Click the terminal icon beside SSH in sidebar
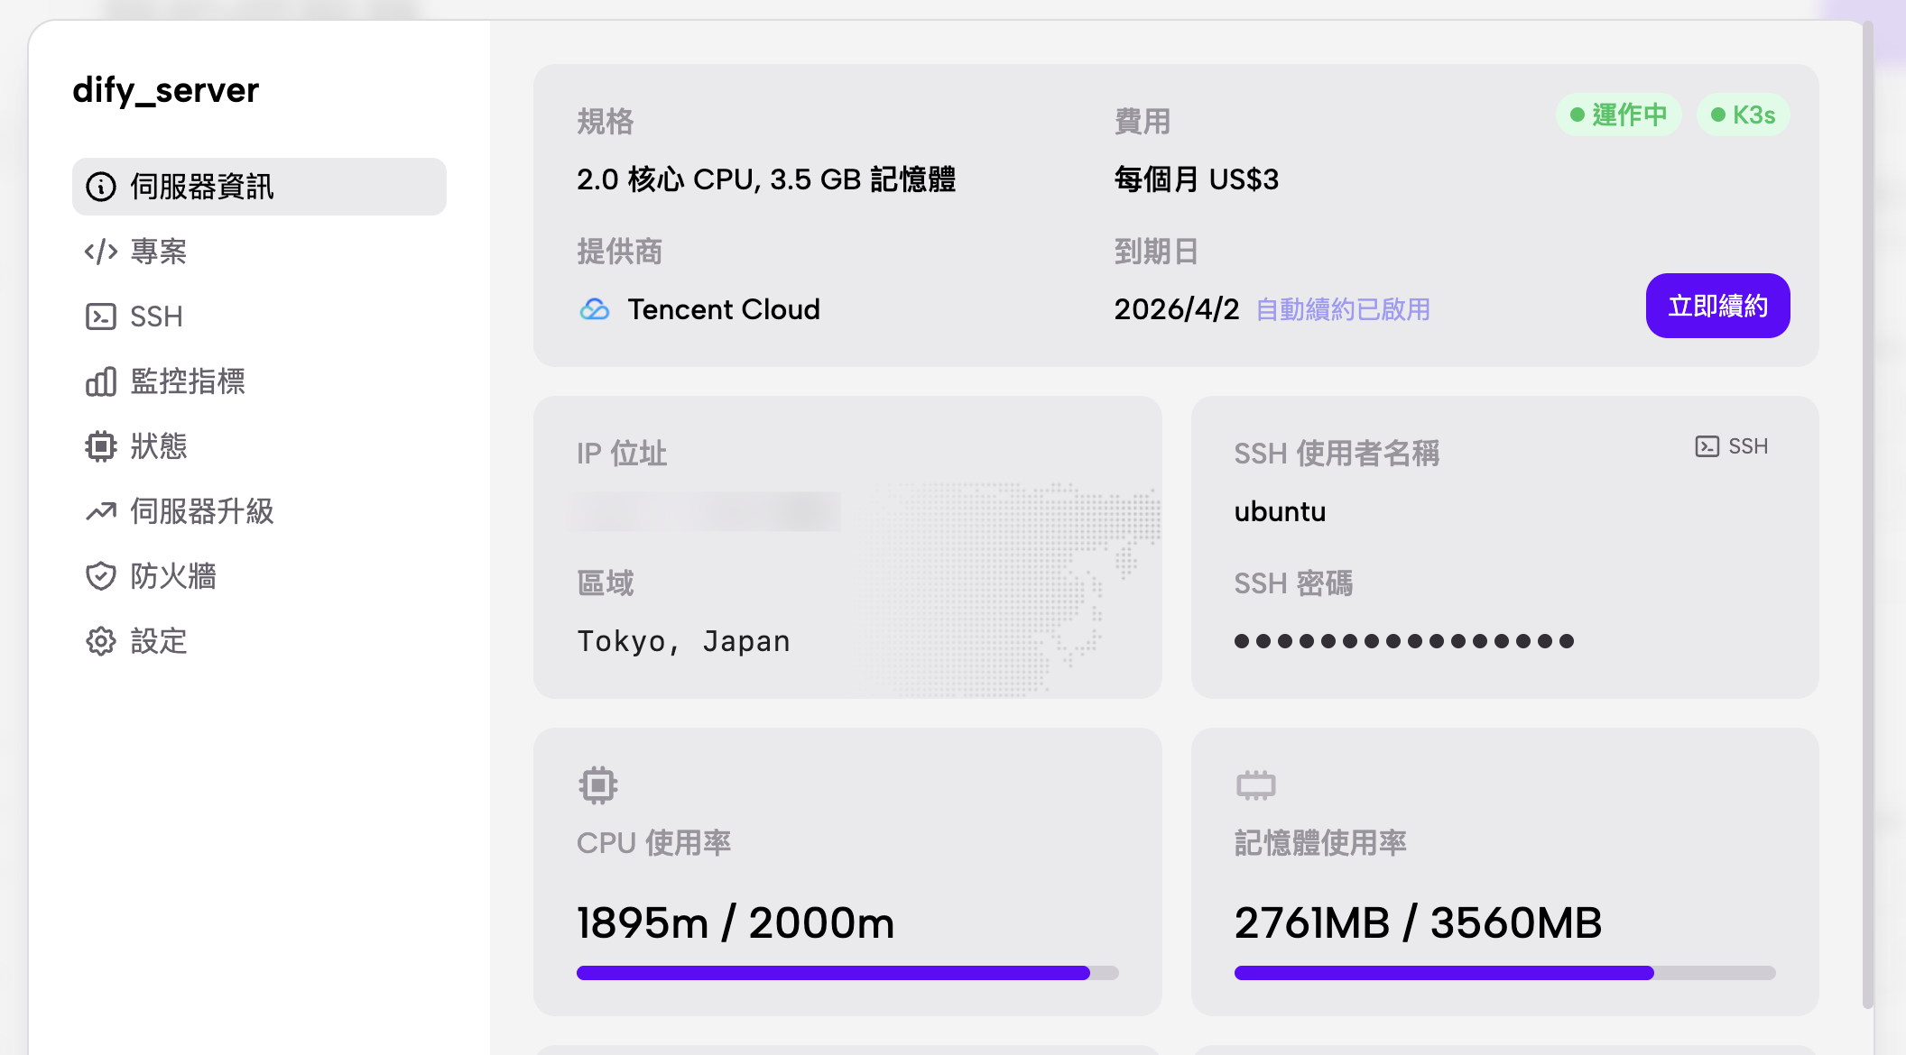This screenshot has width=1906, height=1055. (101, 316)
